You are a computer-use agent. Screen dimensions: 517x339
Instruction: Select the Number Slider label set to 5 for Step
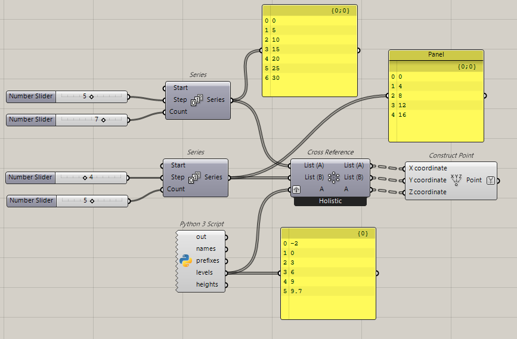[31, 97]
